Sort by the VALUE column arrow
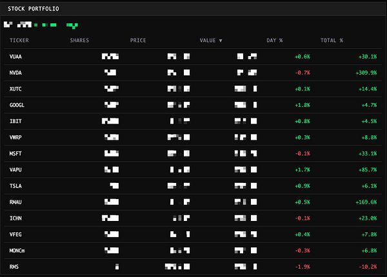The width and height of the screenshot is (387, 277). click(x=221, y=41)
